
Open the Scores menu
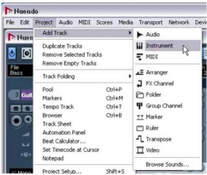[105, 22]
